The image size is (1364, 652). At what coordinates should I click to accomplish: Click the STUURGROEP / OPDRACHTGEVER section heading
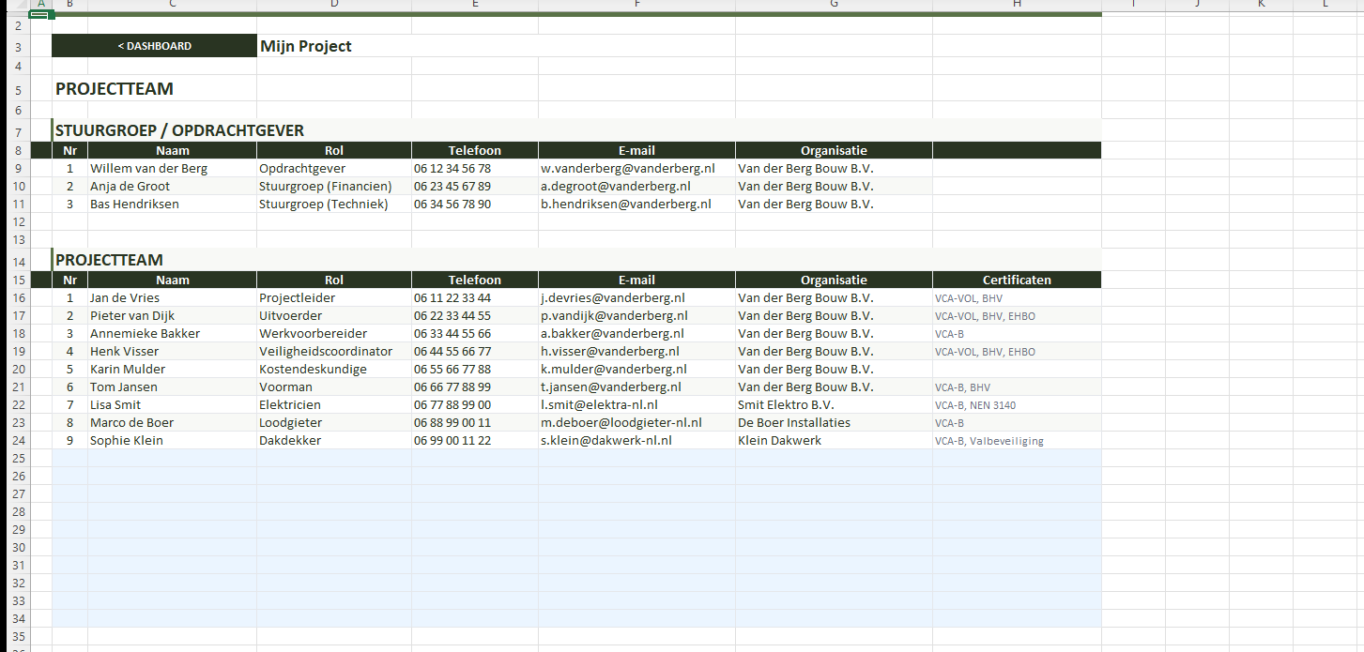179,130
